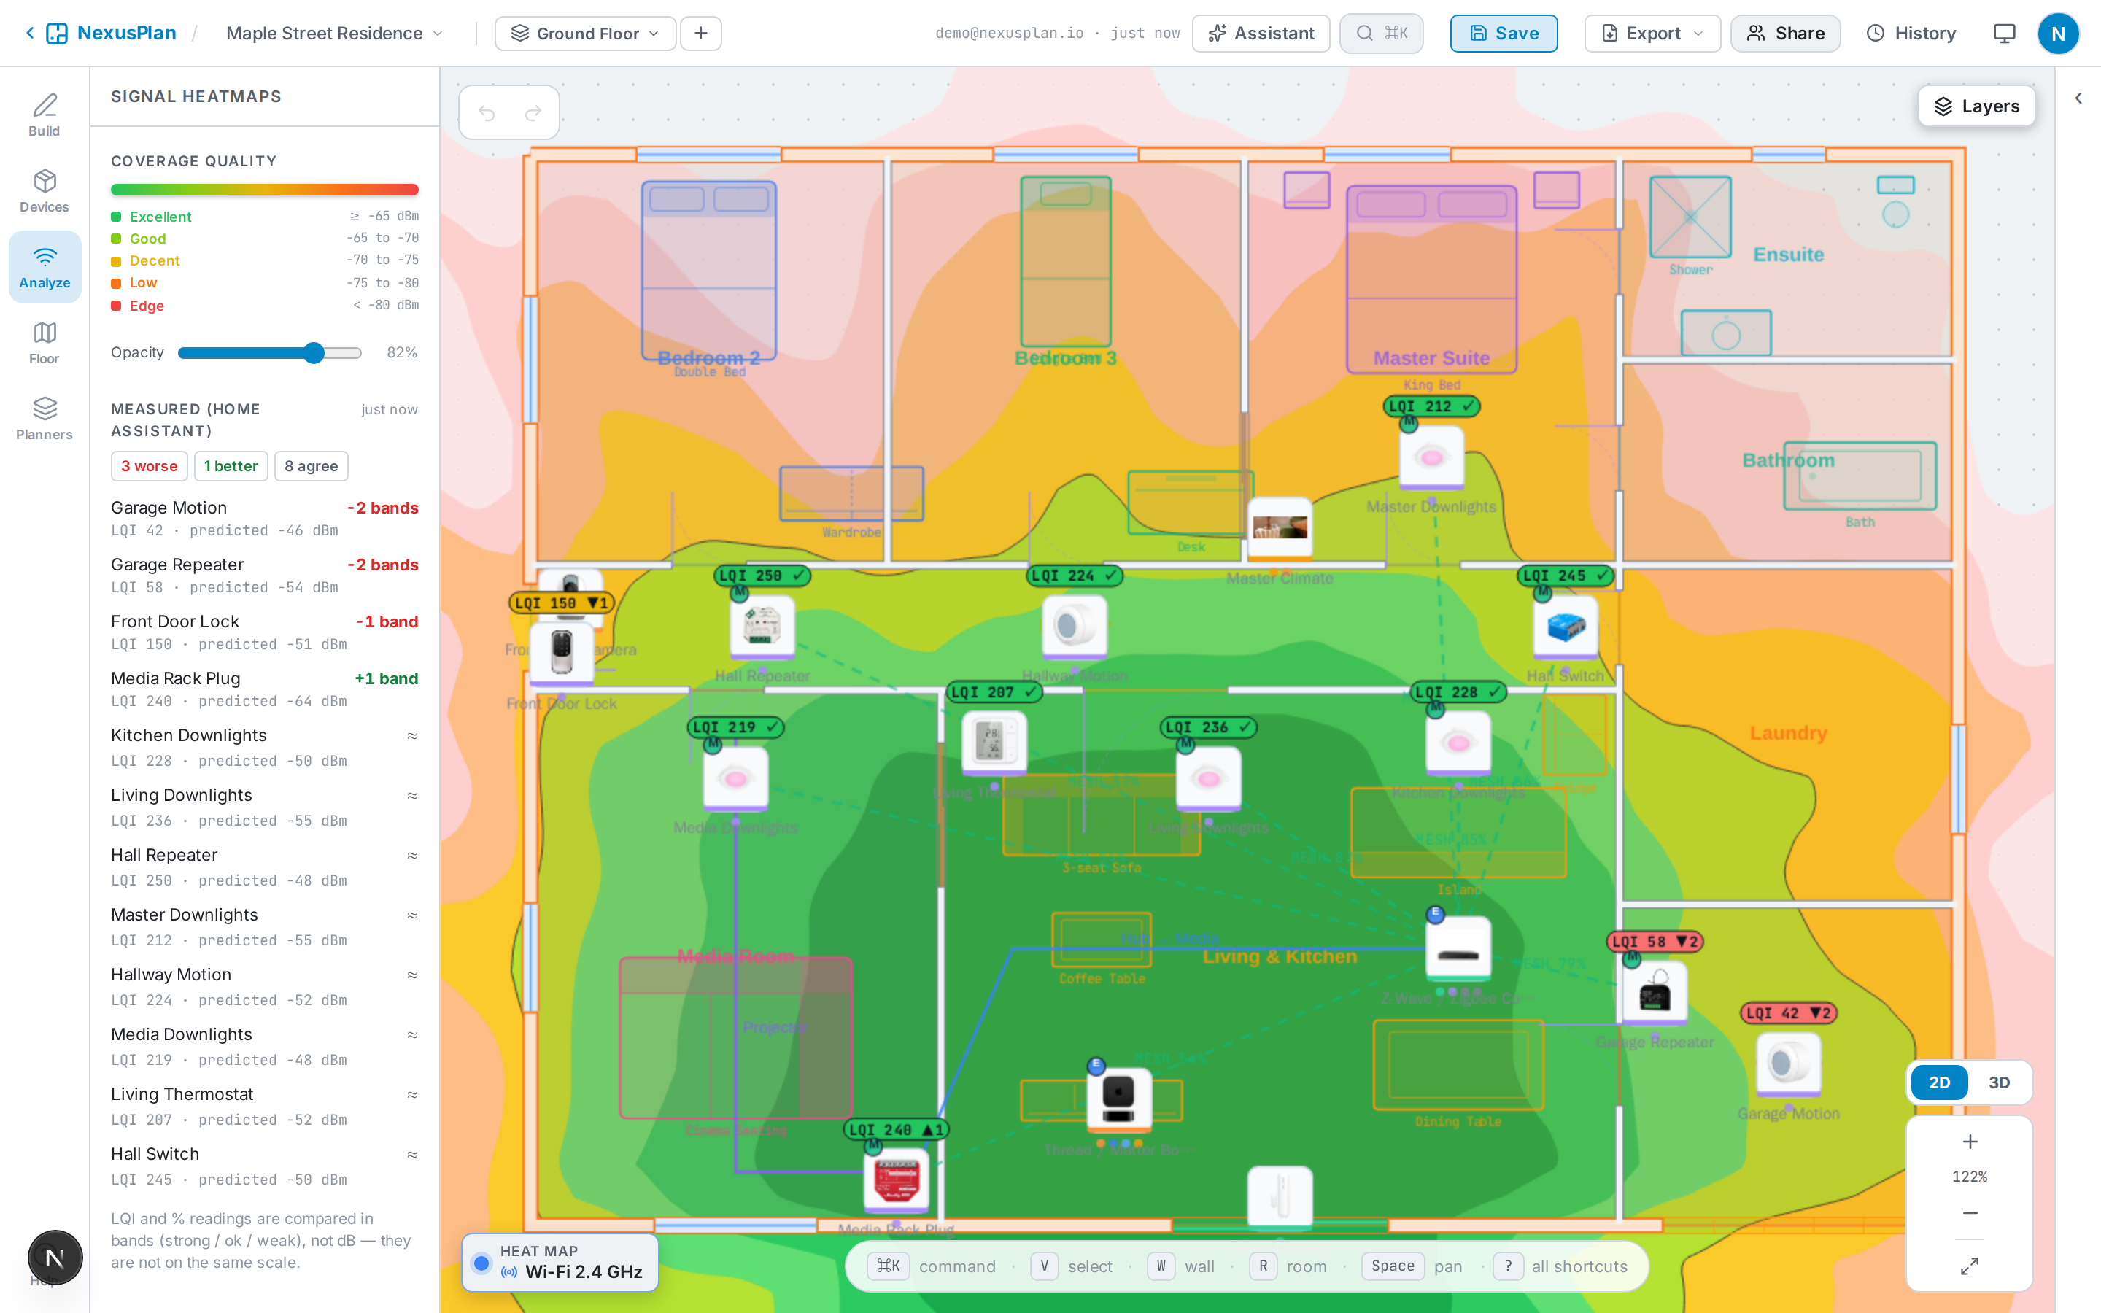This screenshot has width=2101, height=1313.
Task: Select the Master Climate device thumbnail
Action: 1280,527
